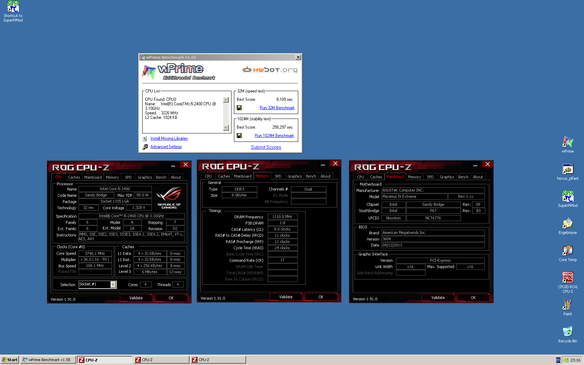Activate the second CPU-Z taskbar button
This screenshot has height=365, width=584.
[161, 360]
